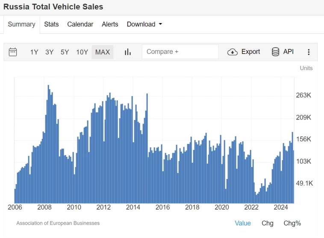Click the cloud download Export icon
Viewport: 324px width, 238px height.
point(233,52)
